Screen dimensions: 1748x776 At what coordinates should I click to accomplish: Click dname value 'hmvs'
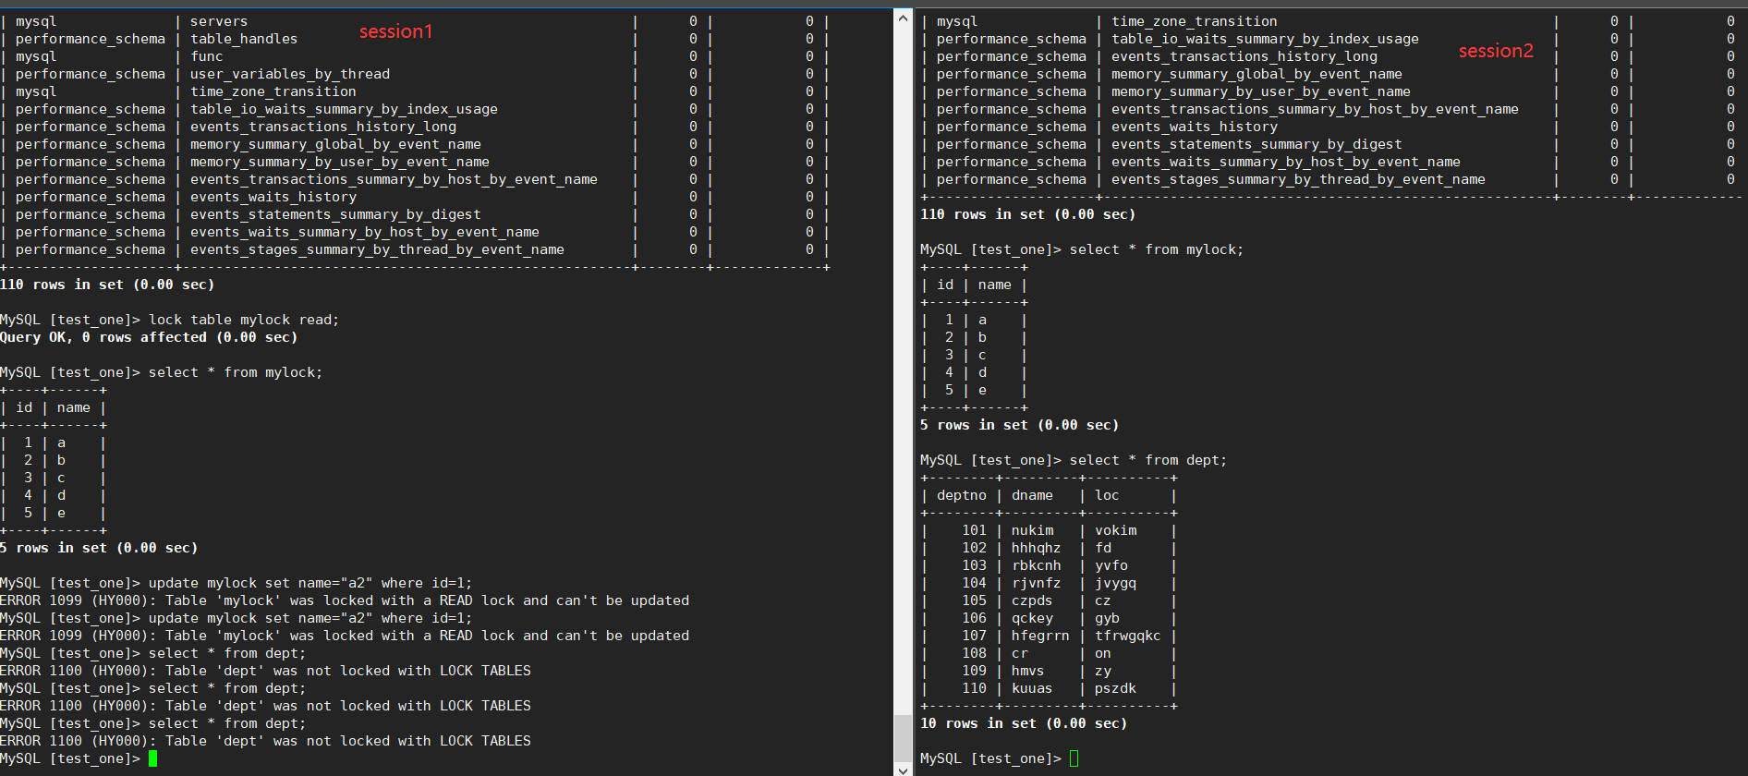coord(1028,671)
